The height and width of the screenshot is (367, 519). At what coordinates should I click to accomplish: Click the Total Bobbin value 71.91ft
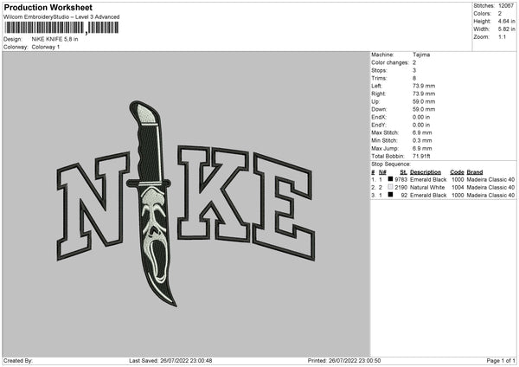pos(421,157)
